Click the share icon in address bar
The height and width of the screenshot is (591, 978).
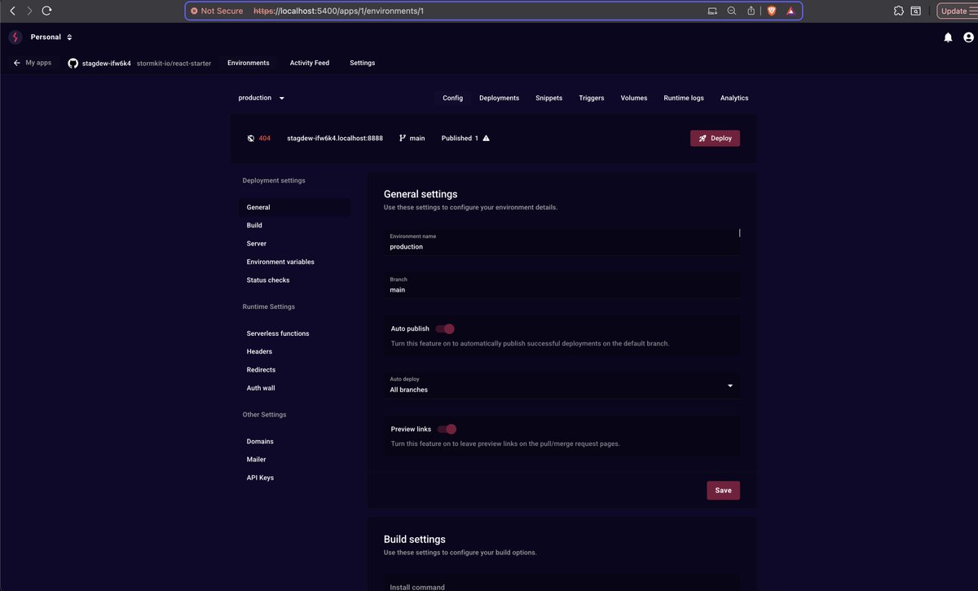click(x=751, y=11)
